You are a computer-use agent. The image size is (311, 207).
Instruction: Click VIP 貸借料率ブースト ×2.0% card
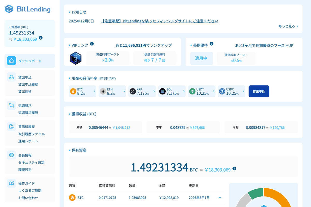point(108,58)
